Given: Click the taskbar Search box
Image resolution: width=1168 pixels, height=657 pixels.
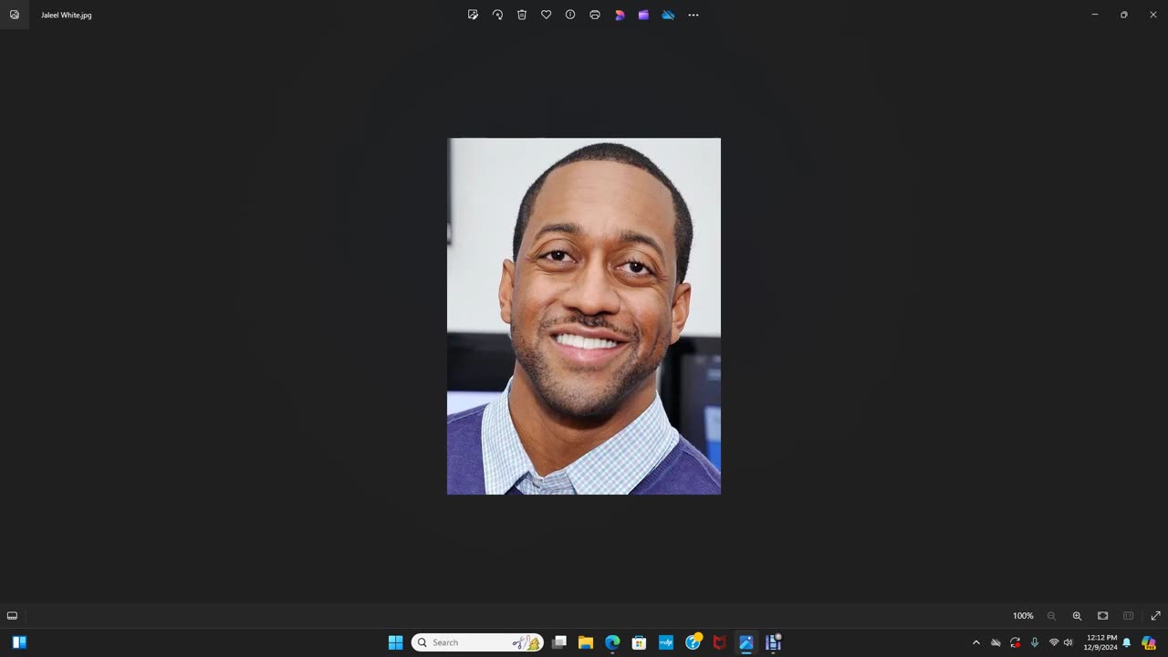Looking at the screenshot, I should pyautogui.click(x=477, y=642).
